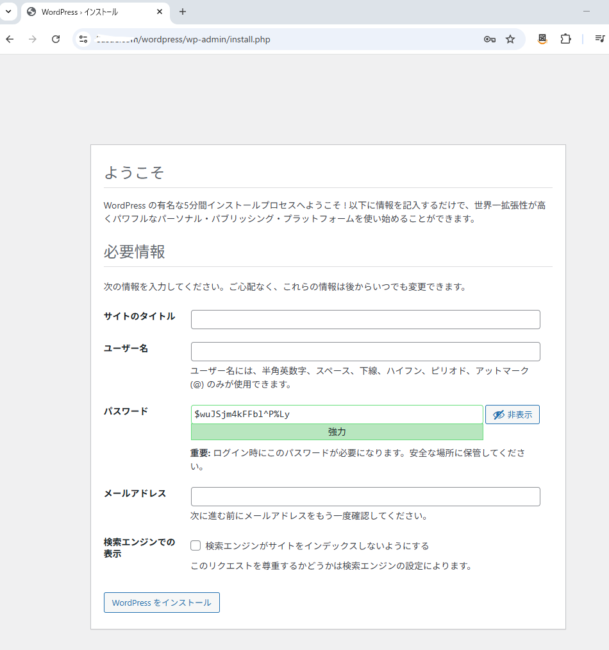The height and width of the screenshot is (650, 609).
Task: Click the 必要情報 heading
Action: click(x=134, y=252)
